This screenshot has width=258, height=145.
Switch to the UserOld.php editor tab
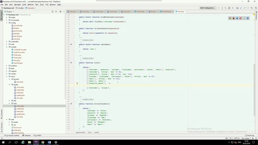[x=166, y=12]
